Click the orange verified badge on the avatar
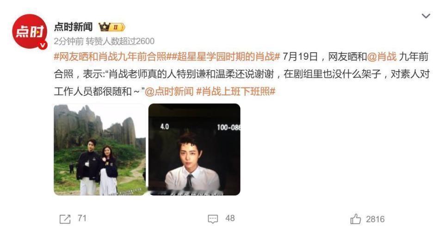The width and height of the screenshot is (444, 230). pyautogui.click(x=43, y=45)
